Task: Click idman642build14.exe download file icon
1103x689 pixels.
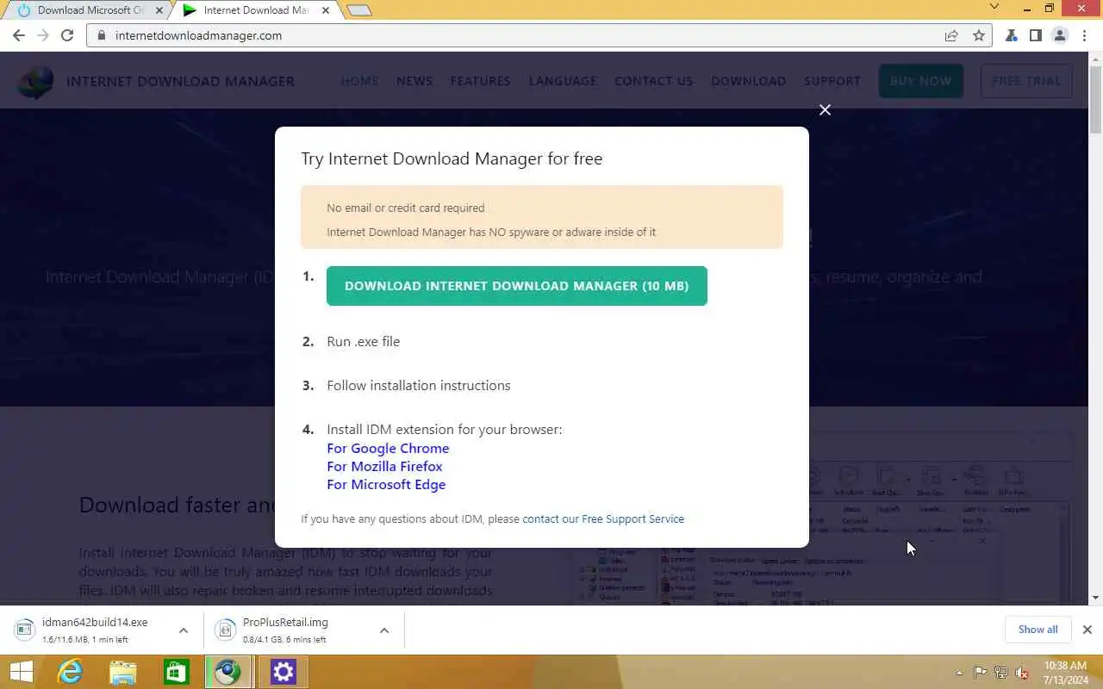Action: tap(25, 630)
